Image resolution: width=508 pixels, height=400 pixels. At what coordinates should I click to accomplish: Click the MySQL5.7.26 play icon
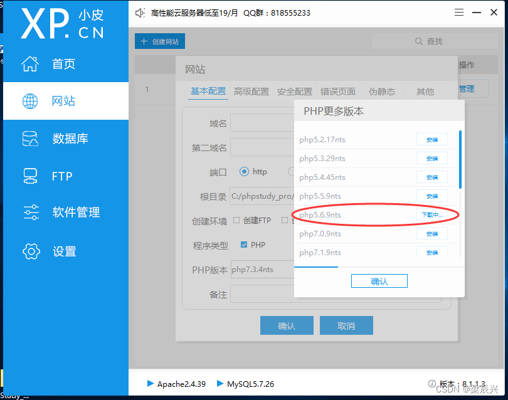click(x=220, y=384)
